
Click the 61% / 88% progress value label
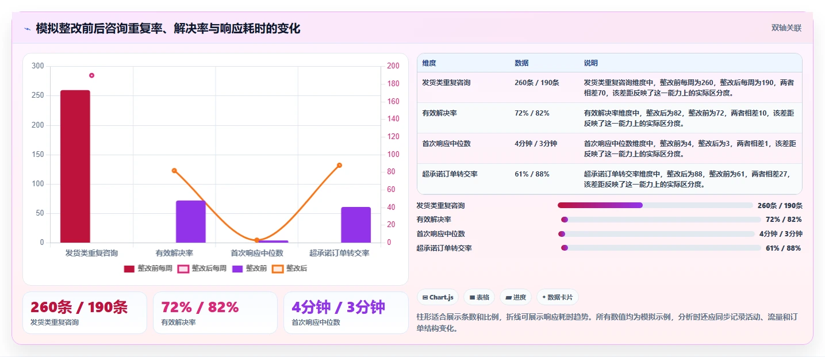click(783, 248)
